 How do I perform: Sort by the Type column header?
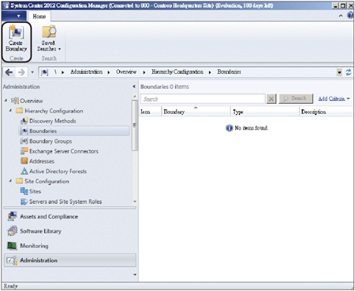[x=265, y=112]
